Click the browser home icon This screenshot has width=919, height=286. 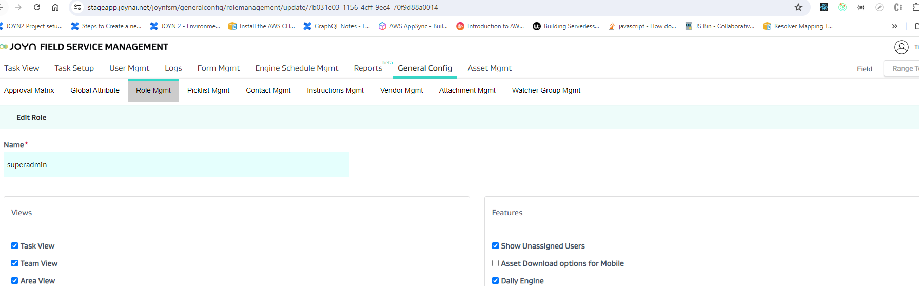point(55,7)
